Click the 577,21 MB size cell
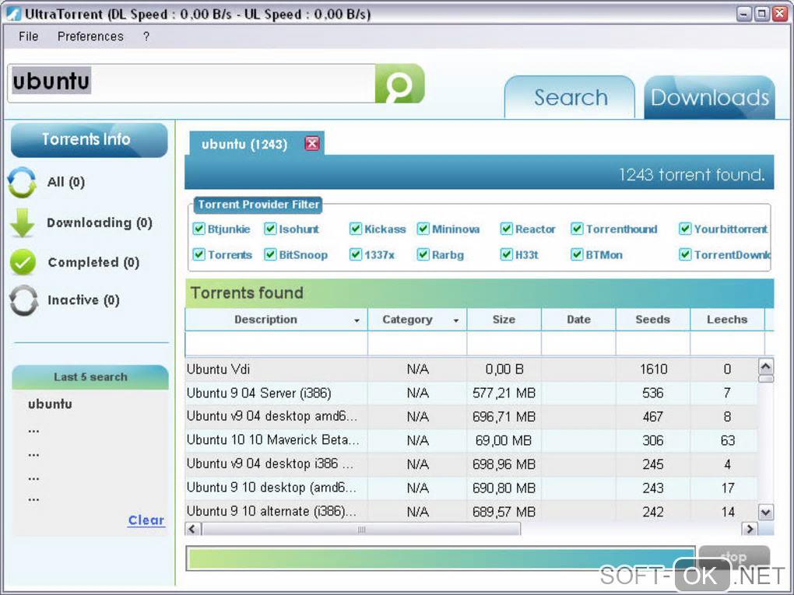Image resolution: width=794 pixels, height=595 pixels. [x=504, y=393]
